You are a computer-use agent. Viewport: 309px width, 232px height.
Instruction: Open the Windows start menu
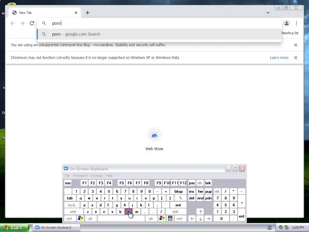coord(14,227)
